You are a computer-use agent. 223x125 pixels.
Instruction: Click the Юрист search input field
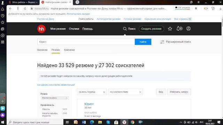coord(86,42)
